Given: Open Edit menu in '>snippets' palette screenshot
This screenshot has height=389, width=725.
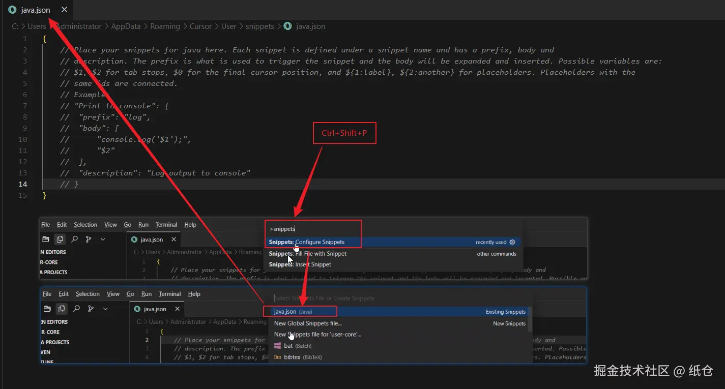Looking at the screenshot, I should (62, 225).
